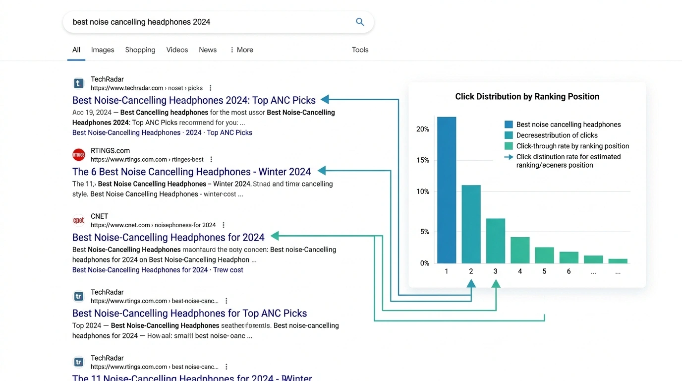Screen dimensions: 682x381
Task: Open 'Best Noise-Cancelling Headphones 2024: Top ANC Picks' link
Action: pos(194,100)
